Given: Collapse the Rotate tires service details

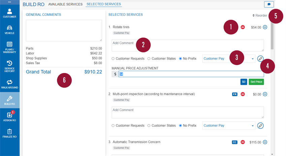Looking at the screenshot, I should click(265, 27).
